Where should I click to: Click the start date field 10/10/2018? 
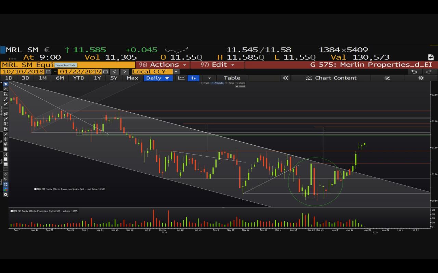(23, 72)
